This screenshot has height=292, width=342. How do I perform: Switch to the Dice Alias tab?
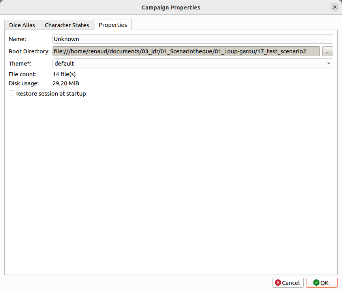tap(22, 25)
